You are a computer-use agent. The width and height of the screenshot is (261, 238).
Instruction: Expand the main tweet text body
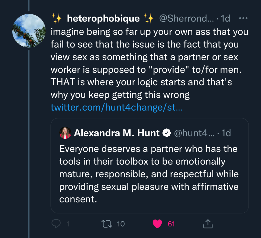click(149, 63)
